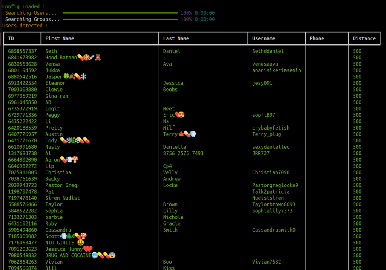Viewport: 386px width, 270px height.
Task: Click username Pastorgreglocke9
Action: pos(275,185)
